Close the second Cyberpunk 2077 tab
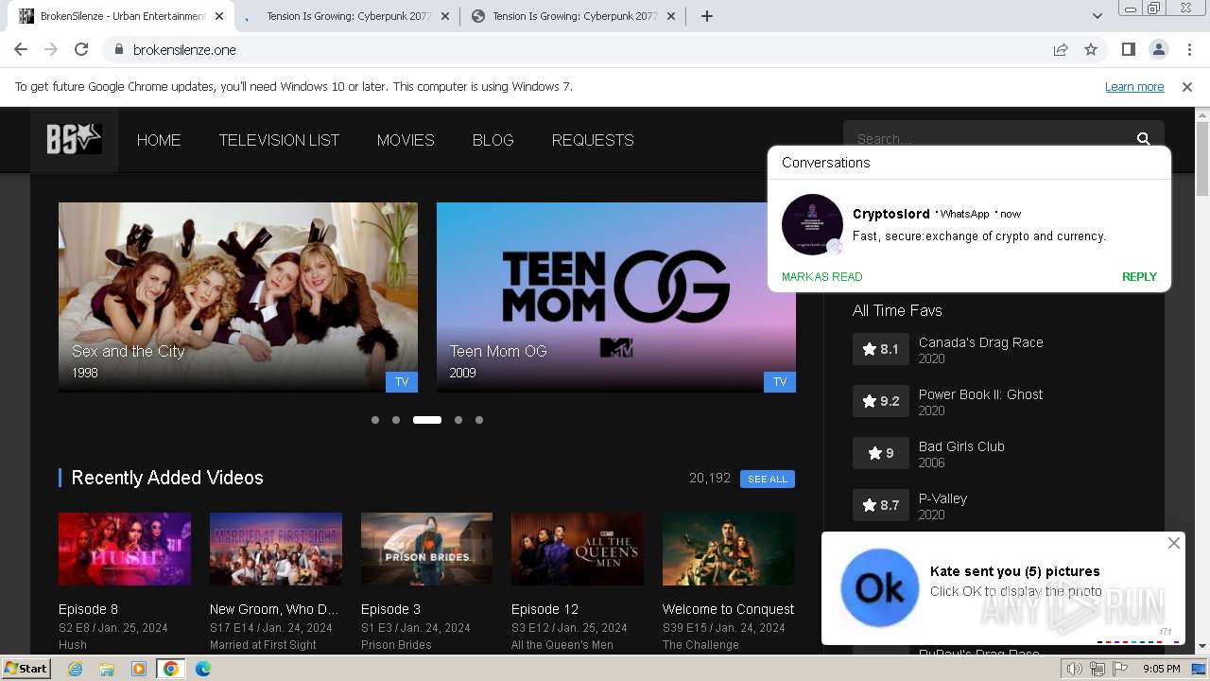 coord(671,16)
